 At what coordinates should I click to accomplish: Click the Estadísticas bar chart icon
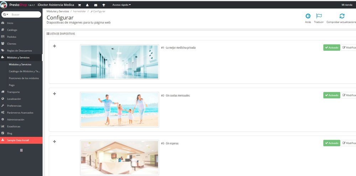[3, 126]
